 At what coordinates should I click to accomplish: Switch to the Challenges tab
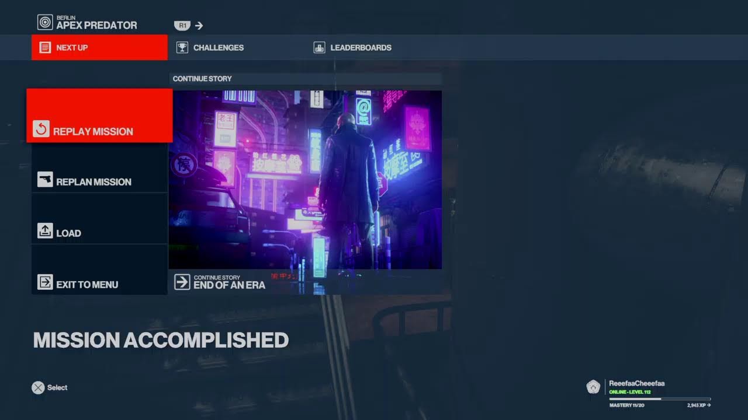coord(210,47)
